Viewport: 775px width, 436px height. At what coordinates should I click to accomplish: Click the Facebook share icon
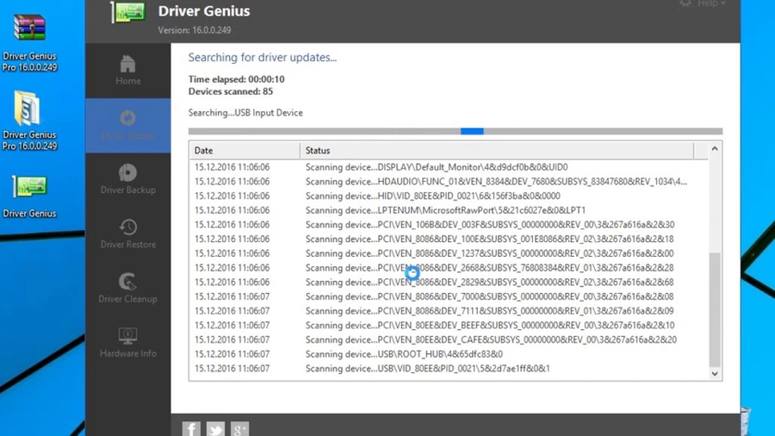pyautogui.click(x=191, y=428)
